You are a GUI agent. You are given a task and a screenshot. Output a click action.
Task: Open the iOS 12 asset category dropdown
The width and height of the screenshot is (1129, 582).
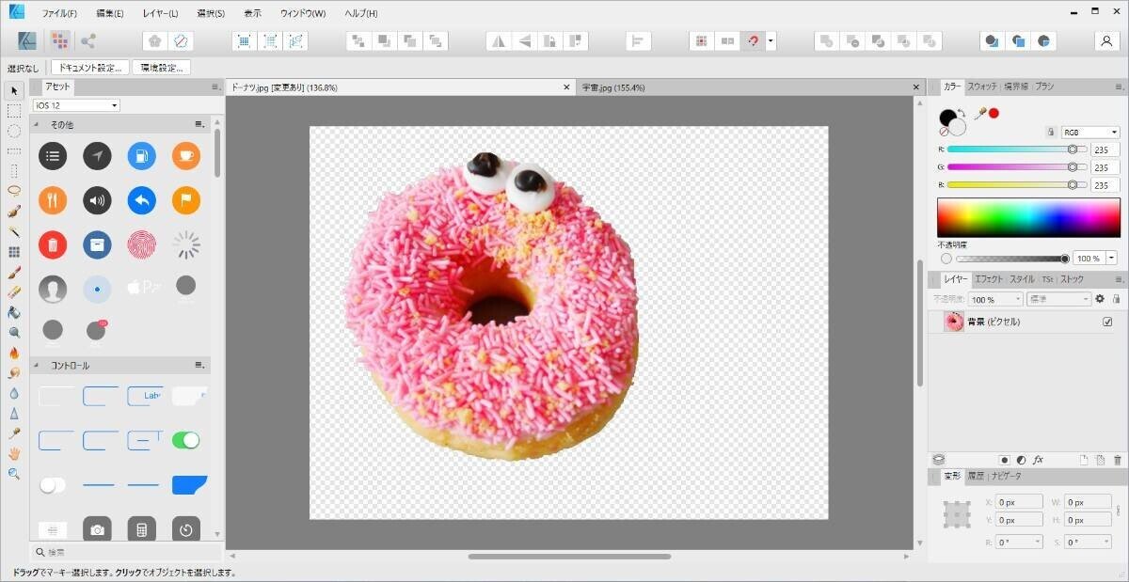click(x=76, y=105)
